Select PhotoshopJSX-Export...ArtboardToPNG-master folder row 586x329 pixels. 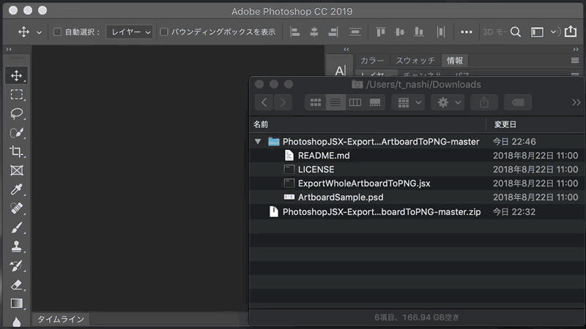(417, 141)
